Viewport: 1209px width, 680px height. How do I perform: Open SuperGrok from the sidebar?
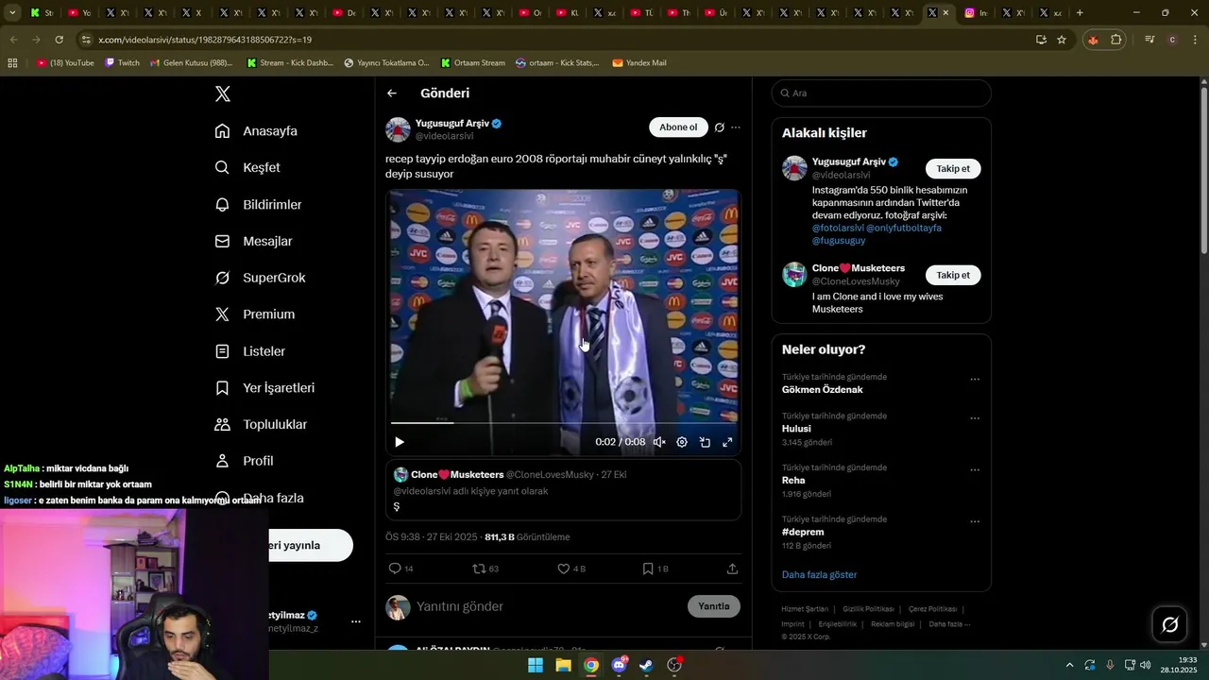pyautogui.click(x=260, y=278)
